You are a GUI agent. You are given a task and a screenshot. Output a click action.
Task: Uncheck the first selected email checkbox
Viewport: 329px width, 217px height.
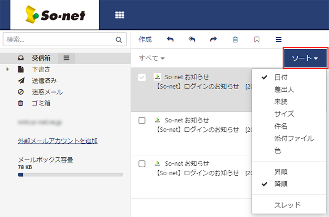point(142,77)
